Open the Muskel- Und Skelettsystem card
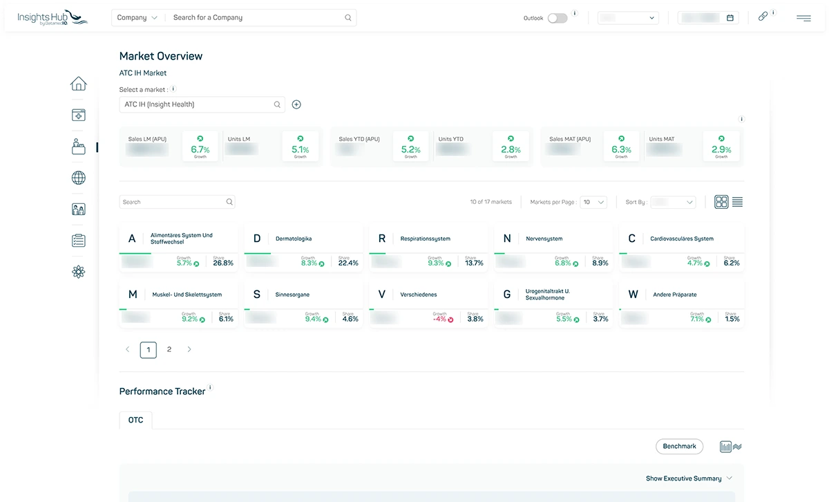Viewport: 829px width, 502px height. 178,304
